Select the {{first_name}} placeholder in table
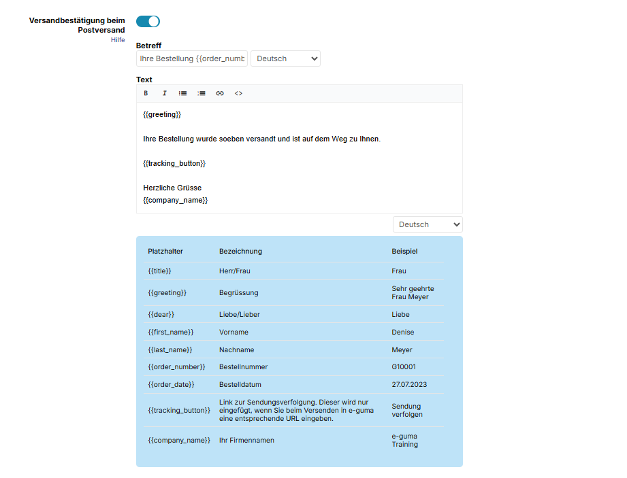Image resolution: width=627 pixels, height=478 pixels. click(x=171, y=332)
